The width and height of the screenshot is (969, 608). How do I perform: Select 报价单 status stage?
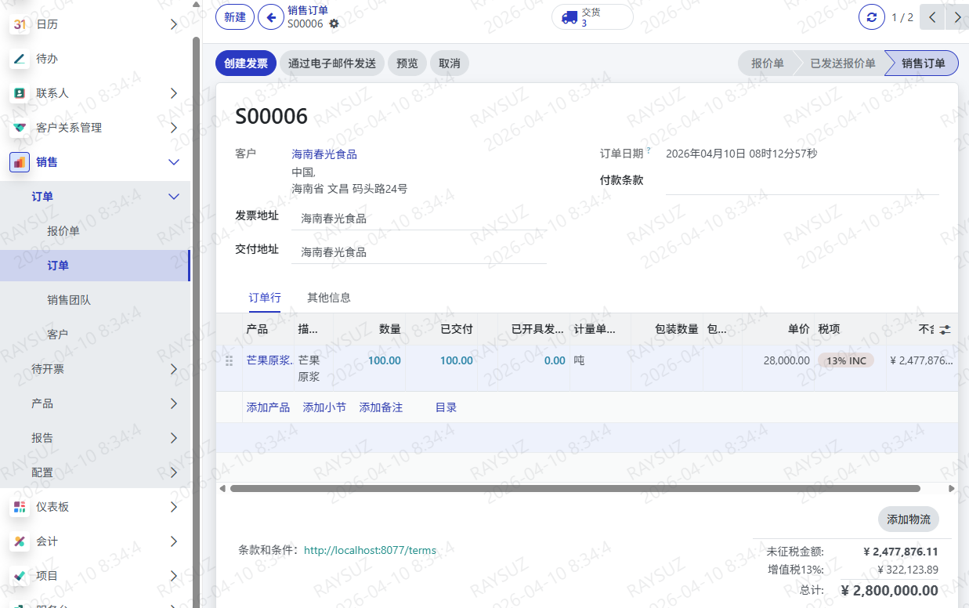[767, 63]
